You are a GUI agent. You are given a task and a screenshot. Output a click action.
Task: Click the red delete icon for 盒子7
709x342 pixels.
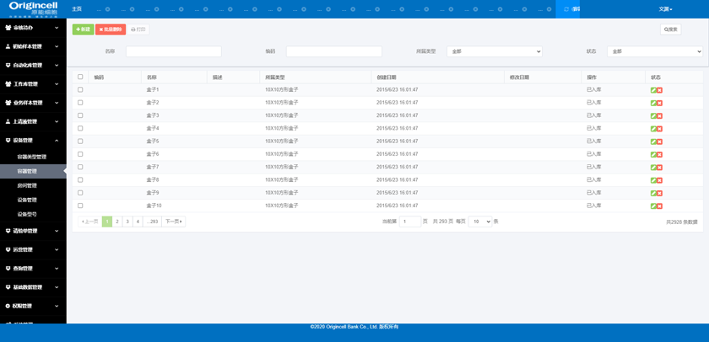coord(659,168)
